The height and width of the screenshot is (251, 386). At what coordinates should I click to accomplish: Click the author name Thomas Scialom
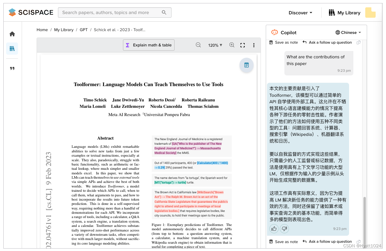203,106
